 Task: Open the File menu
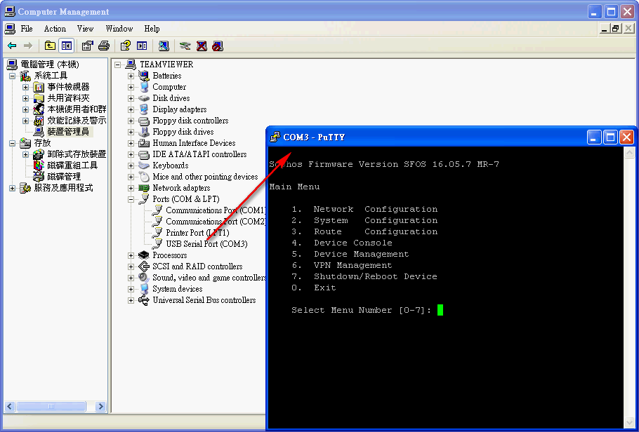point(27,29)
